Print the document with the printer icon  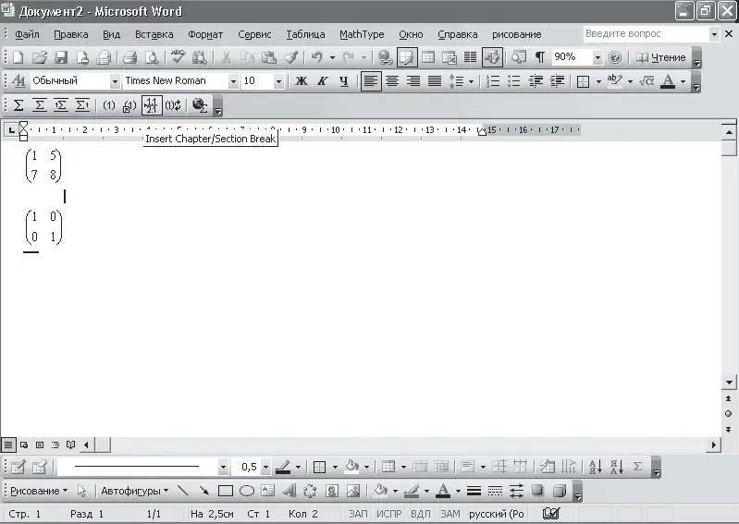click(x=129, y=57)
